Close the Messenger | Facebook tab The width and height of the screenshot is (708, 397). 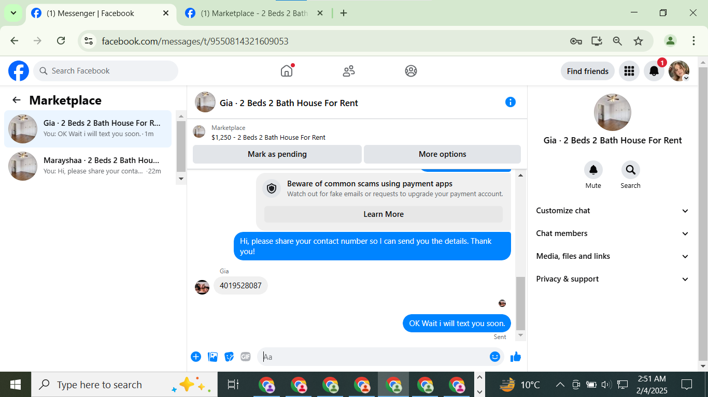166,13
